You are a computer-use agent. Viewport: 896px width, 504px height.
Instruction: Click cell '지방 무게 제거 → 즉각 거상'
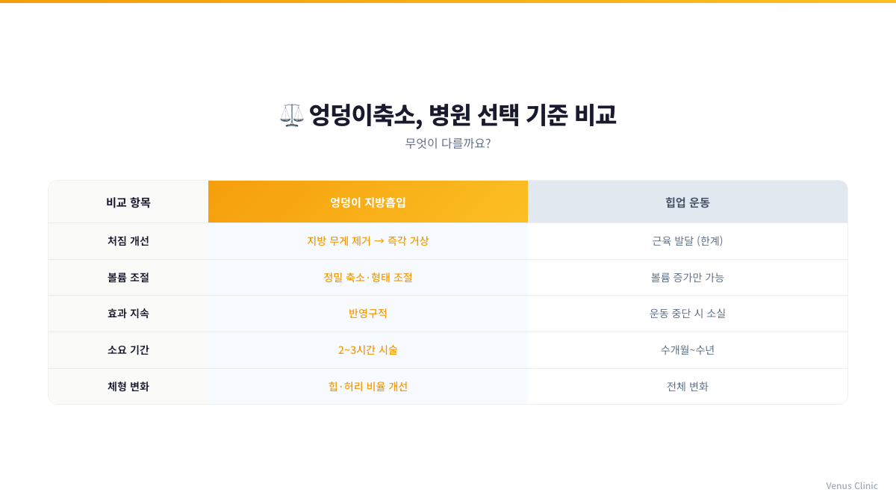tap(368, 241)
